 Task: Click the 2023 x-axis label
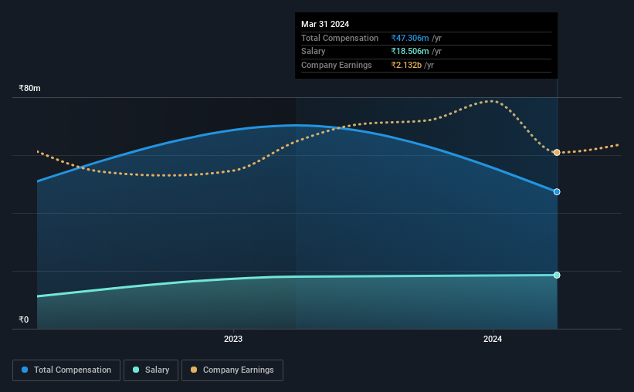coord(233,339)
